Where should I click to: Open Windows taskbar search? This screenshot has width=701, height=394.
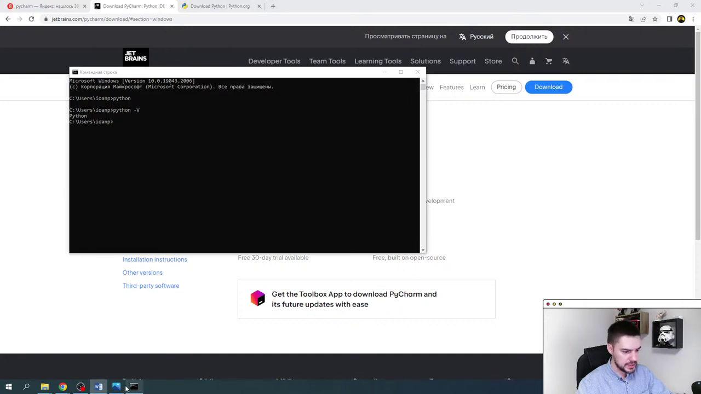coord(26,387)
